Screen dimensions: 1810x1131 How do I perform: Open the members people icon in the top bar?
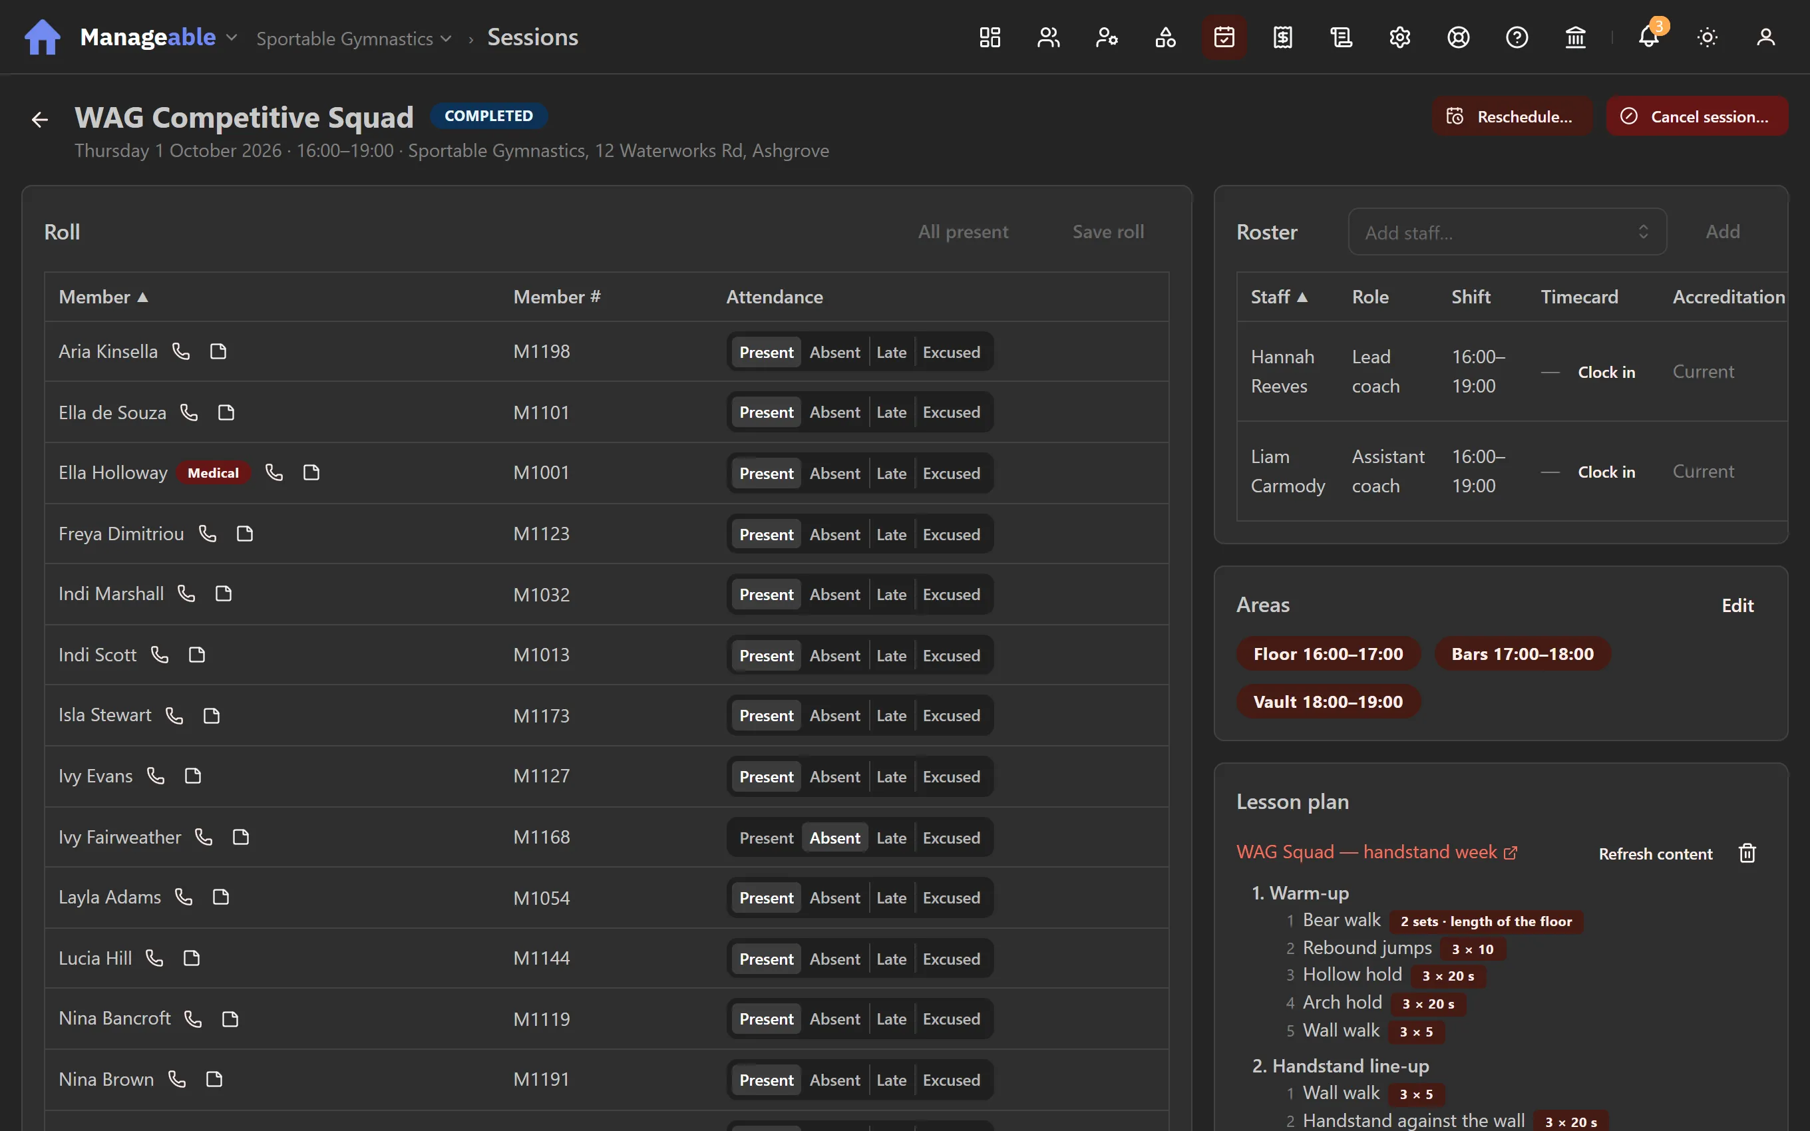click(1048, 37)
